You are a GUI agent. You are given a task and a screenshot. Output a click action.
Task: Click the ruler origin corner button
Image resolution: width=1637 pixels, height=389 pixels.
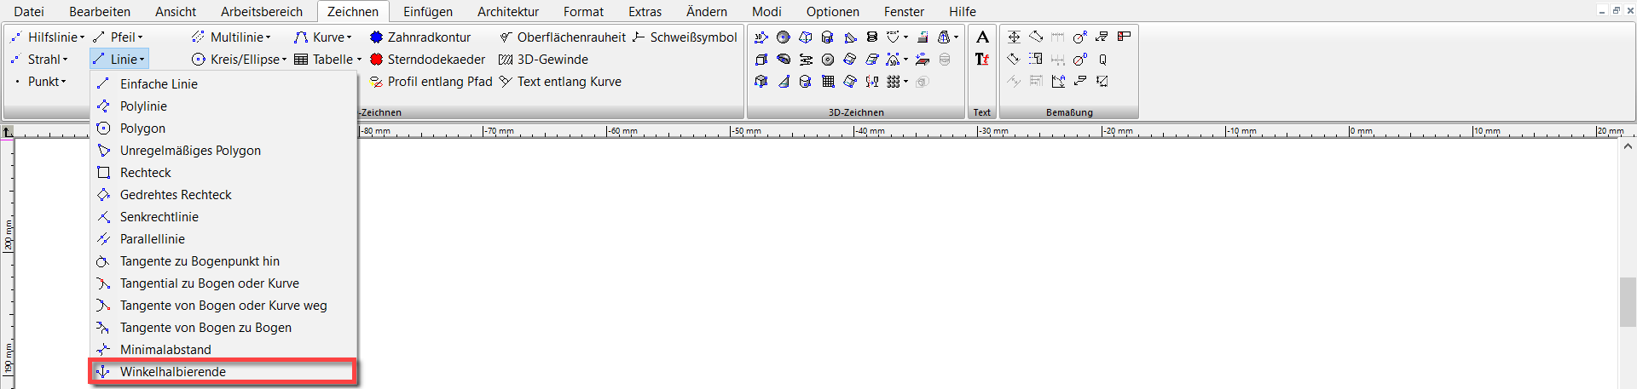(x=7, y=132)
